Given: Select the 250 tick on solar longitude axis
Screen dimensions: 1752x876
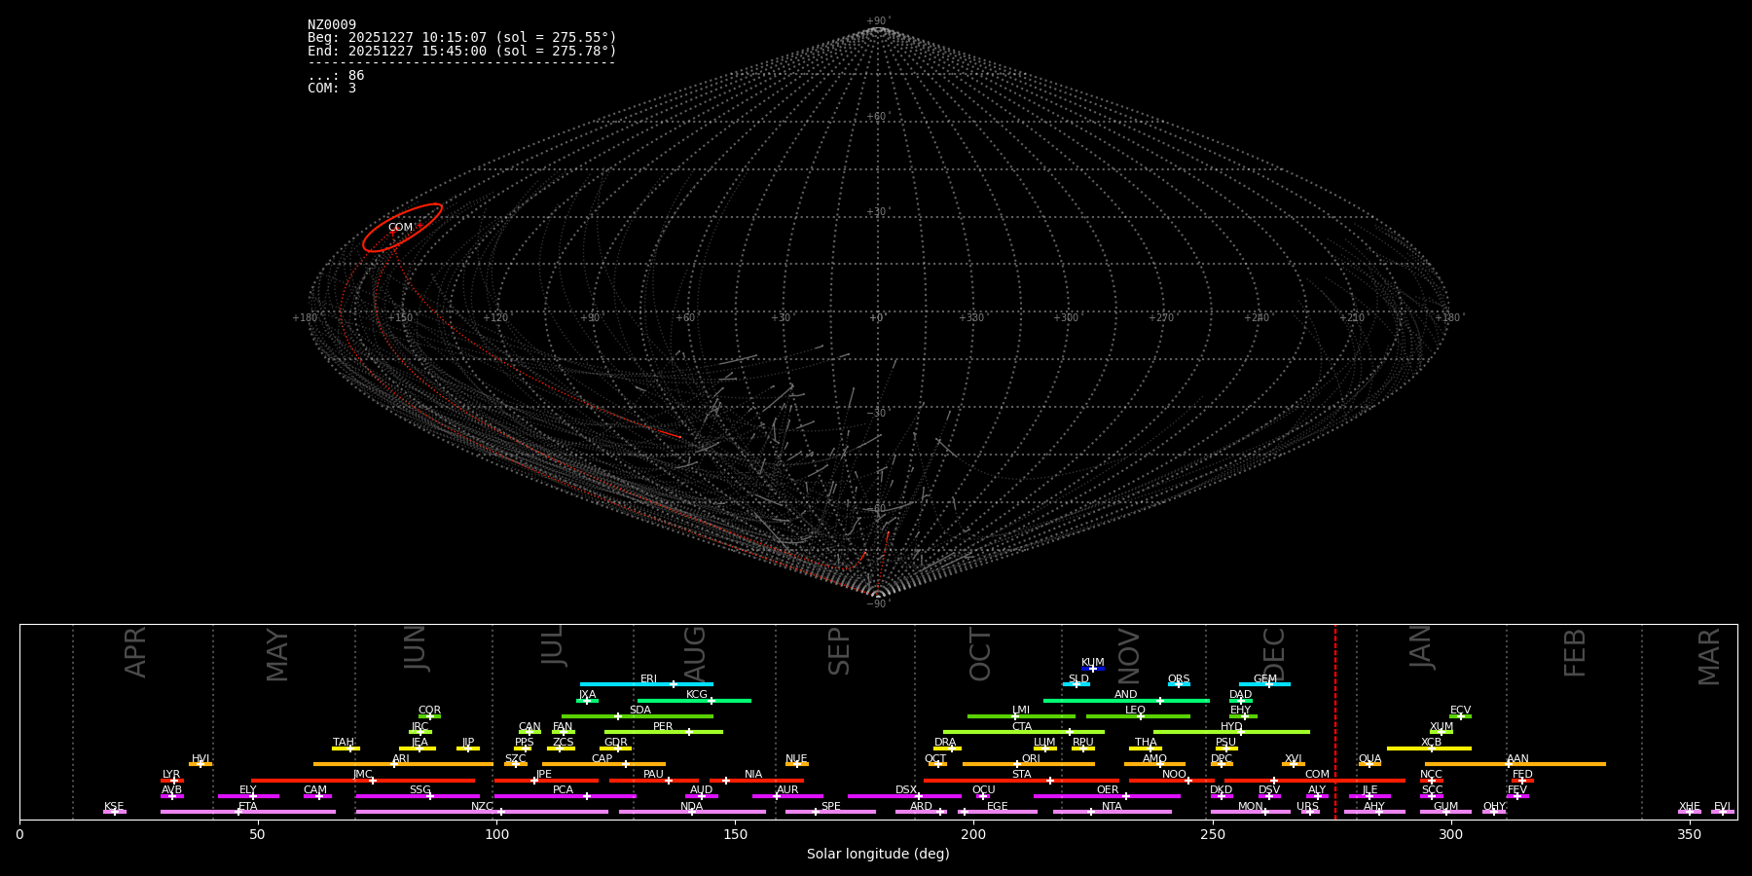Looking at the screenshot, I should (1212, 834).
